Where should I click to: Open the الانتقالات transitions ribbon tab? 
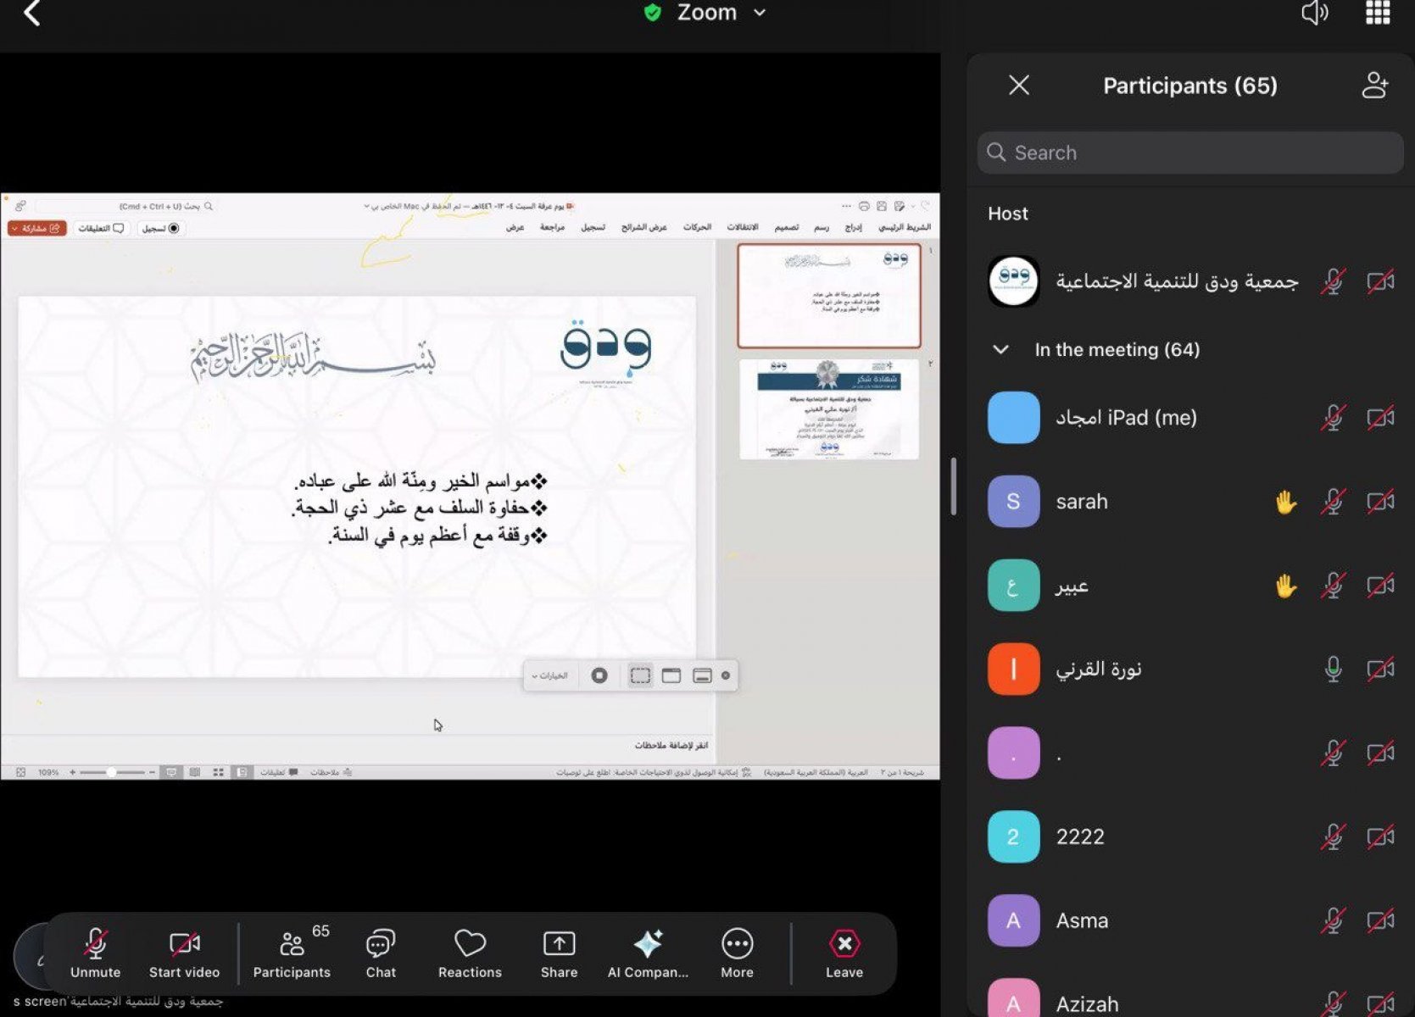[x=742, y=227]
